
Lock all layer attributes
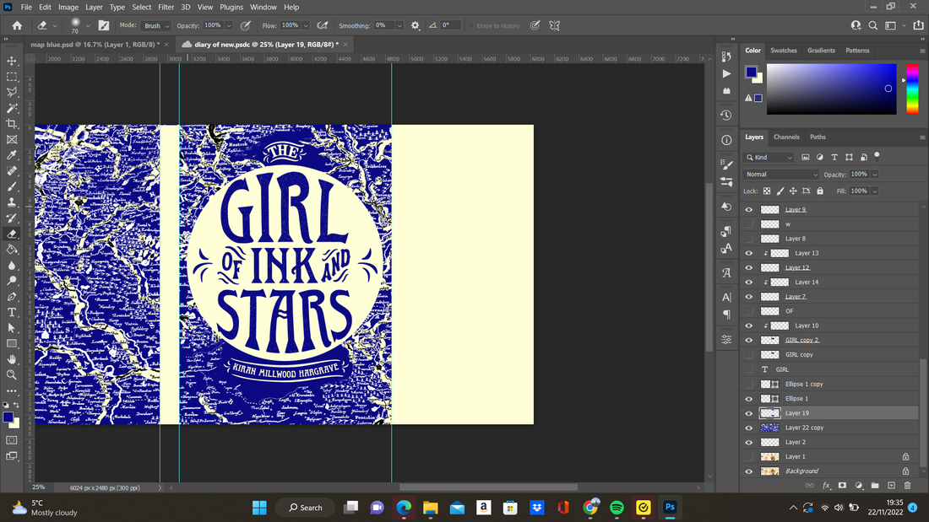point(820,191)
